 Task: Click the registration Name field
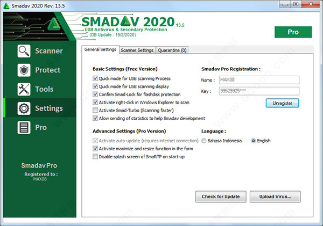[259, 80]
